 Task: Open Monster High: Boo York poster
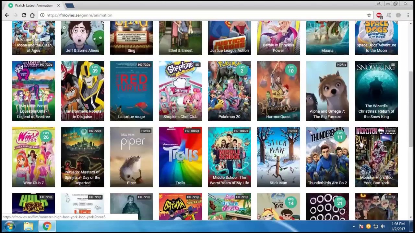click(376, 157)
